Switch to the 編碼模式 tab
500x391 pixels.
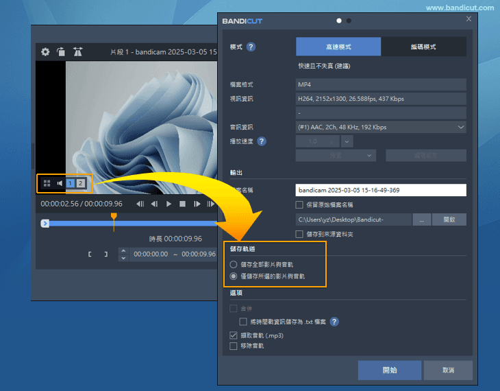pos(423,47)
